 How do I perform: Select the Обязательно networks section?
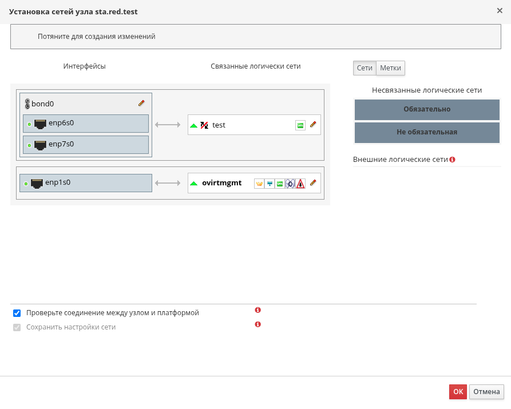pyautogui.click(x=427, y=109)
